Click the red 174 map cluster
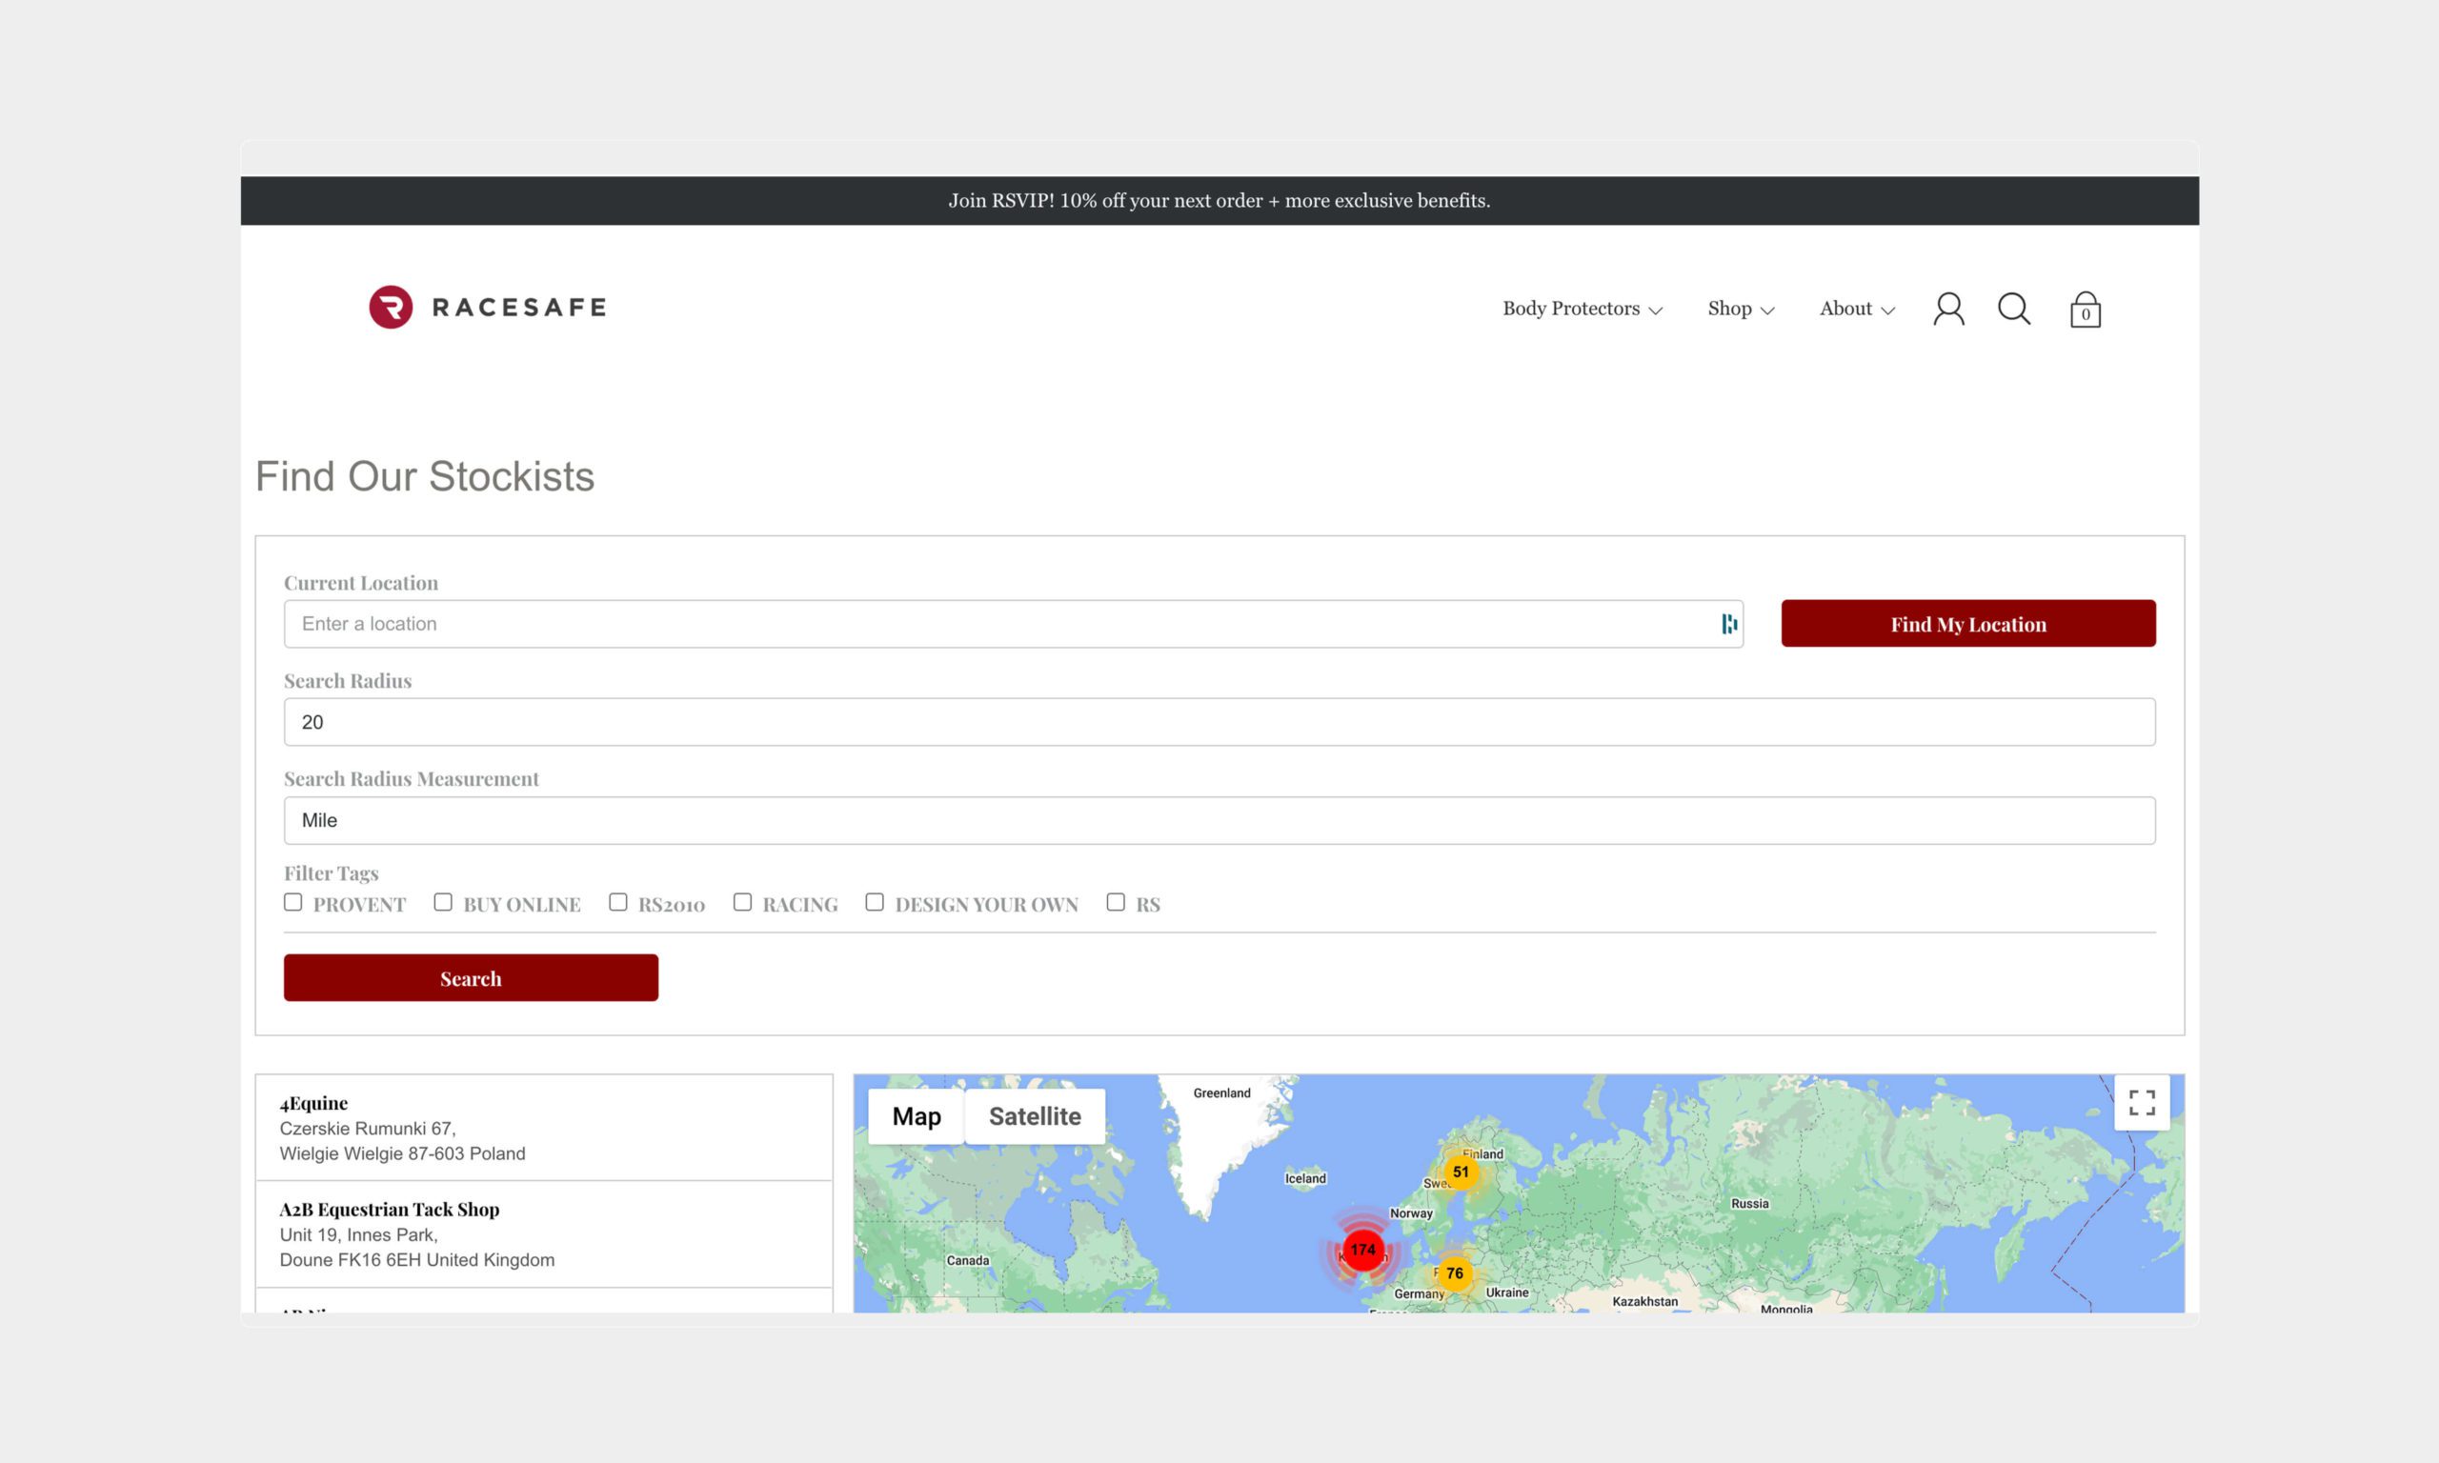 1362,1250
